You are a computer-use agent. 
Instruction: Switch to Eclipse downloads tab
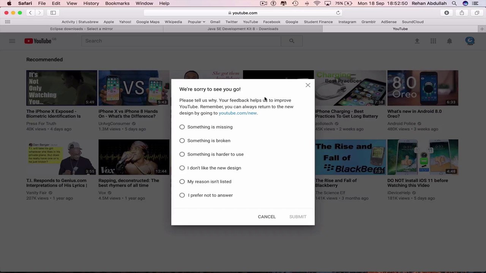point(81,29)
